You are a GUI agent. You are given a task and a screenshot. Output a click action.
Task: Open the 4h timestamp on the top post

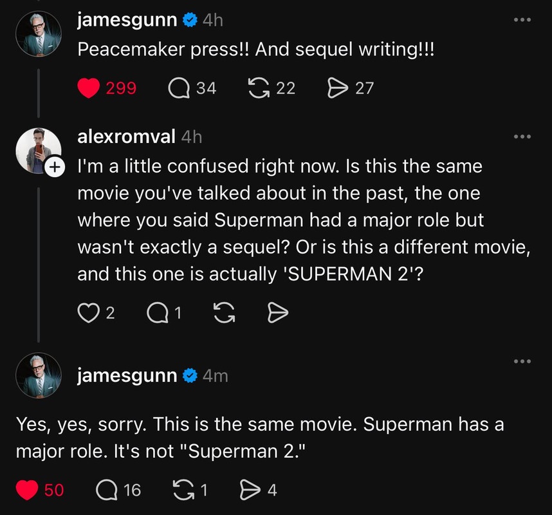pos(212,19)
